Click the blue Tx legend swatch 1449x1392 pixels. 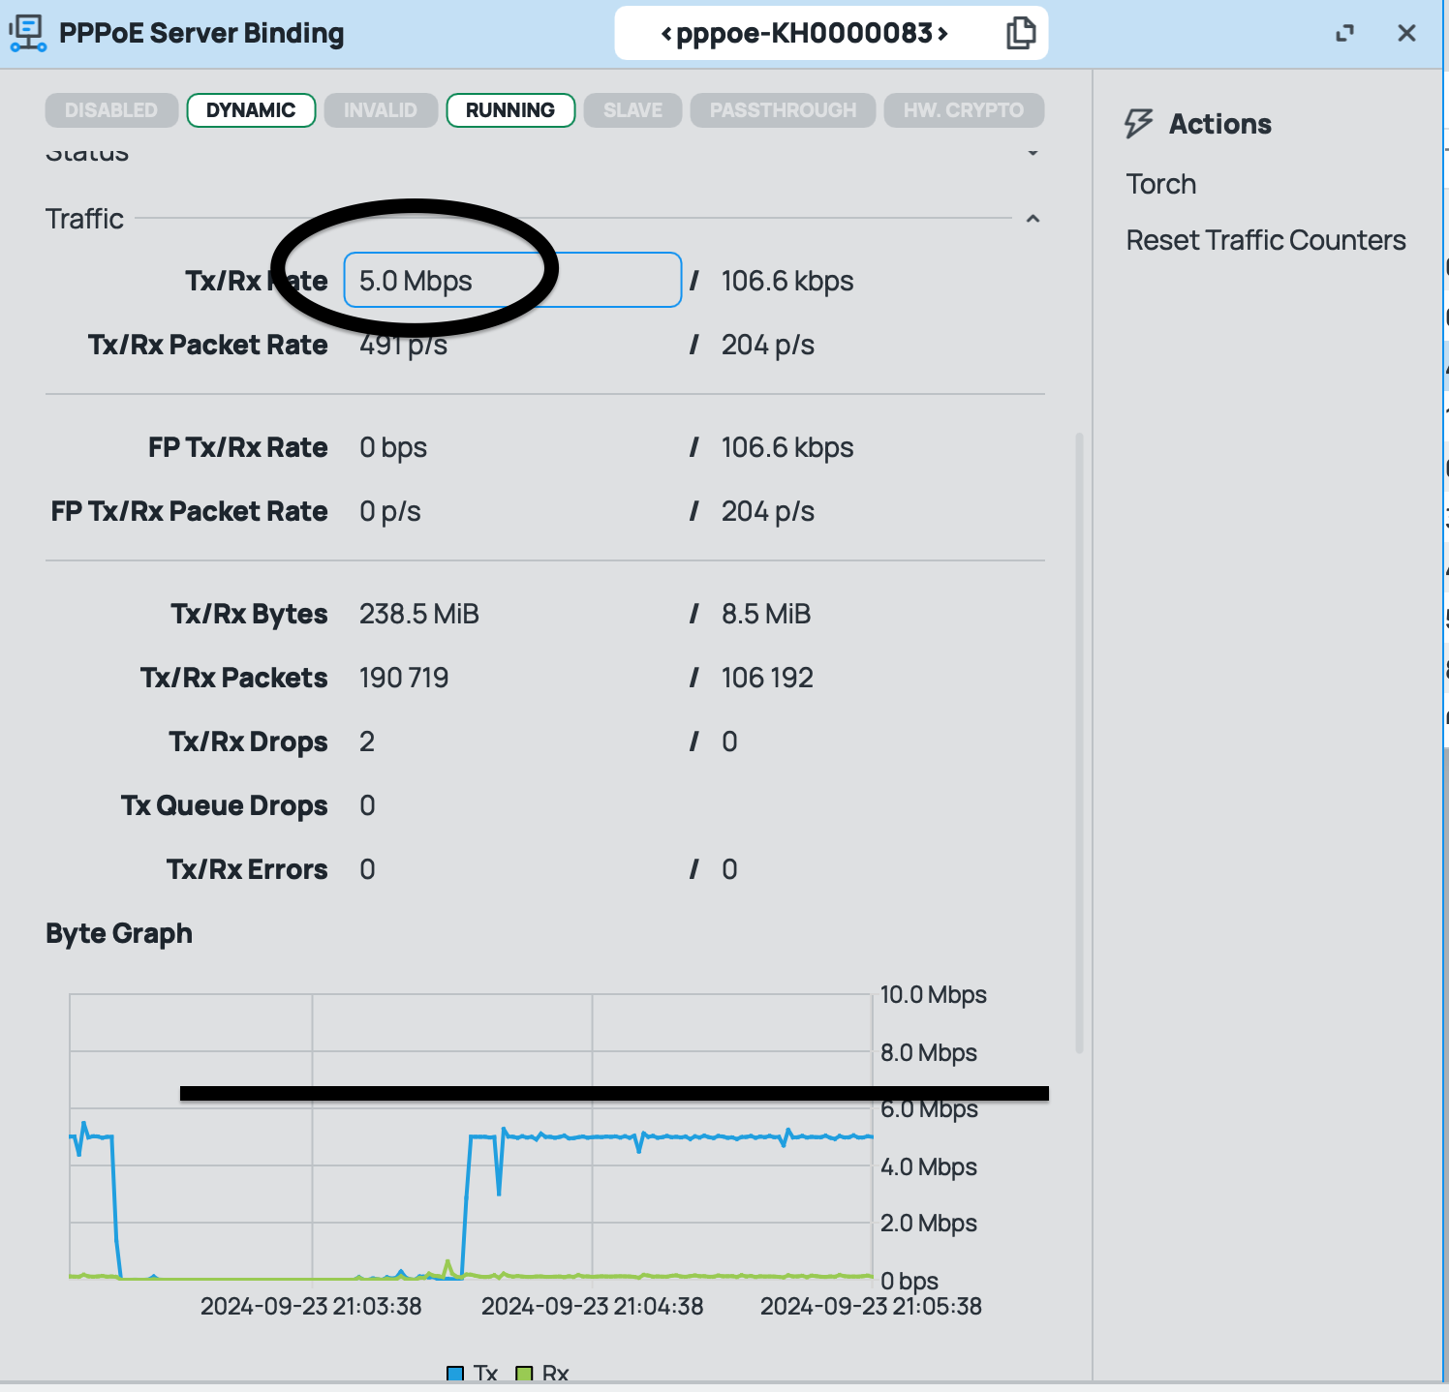455,1374
